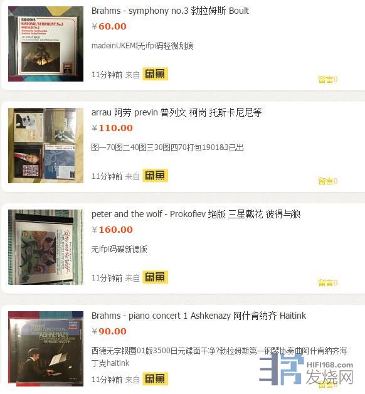This screenshot has width=365, height=394.
Task: Open the Brahms symphony no.3 Boult title
Action: [x=170, y=11]
